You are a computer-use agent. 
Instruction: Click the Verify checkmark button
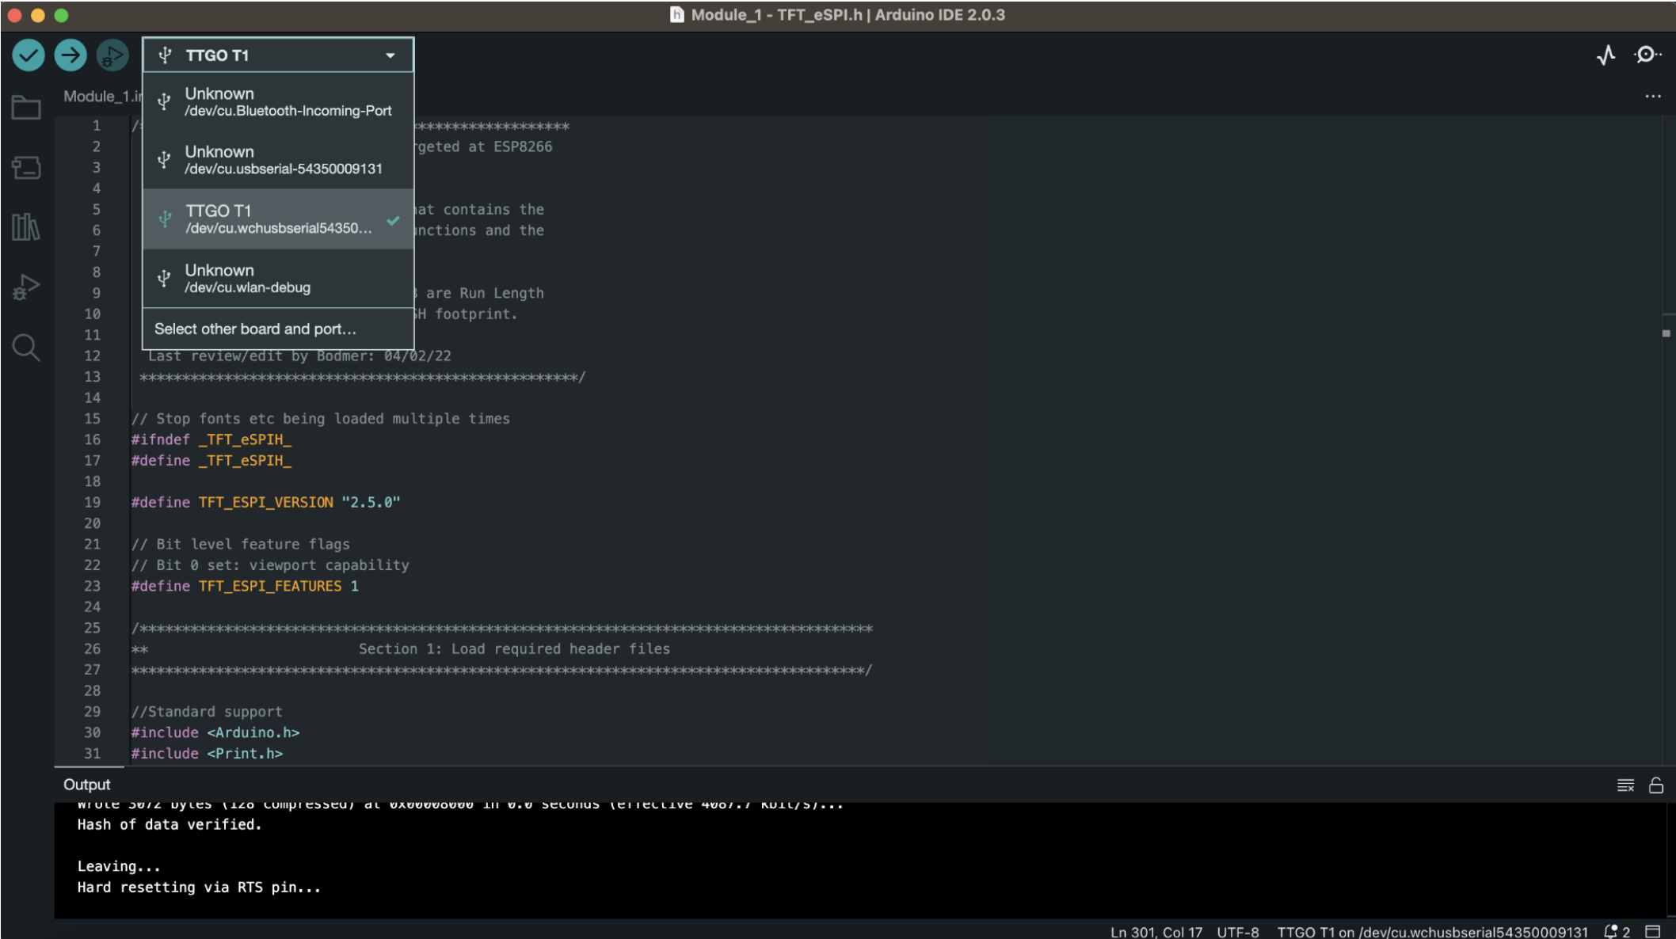pyautogui.click(x=29, y=55)
